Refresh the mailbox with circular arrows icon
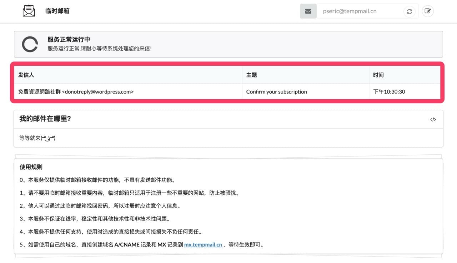Image resolution: width=457 pixels, height=263 pixels. (x=410, y=11)
